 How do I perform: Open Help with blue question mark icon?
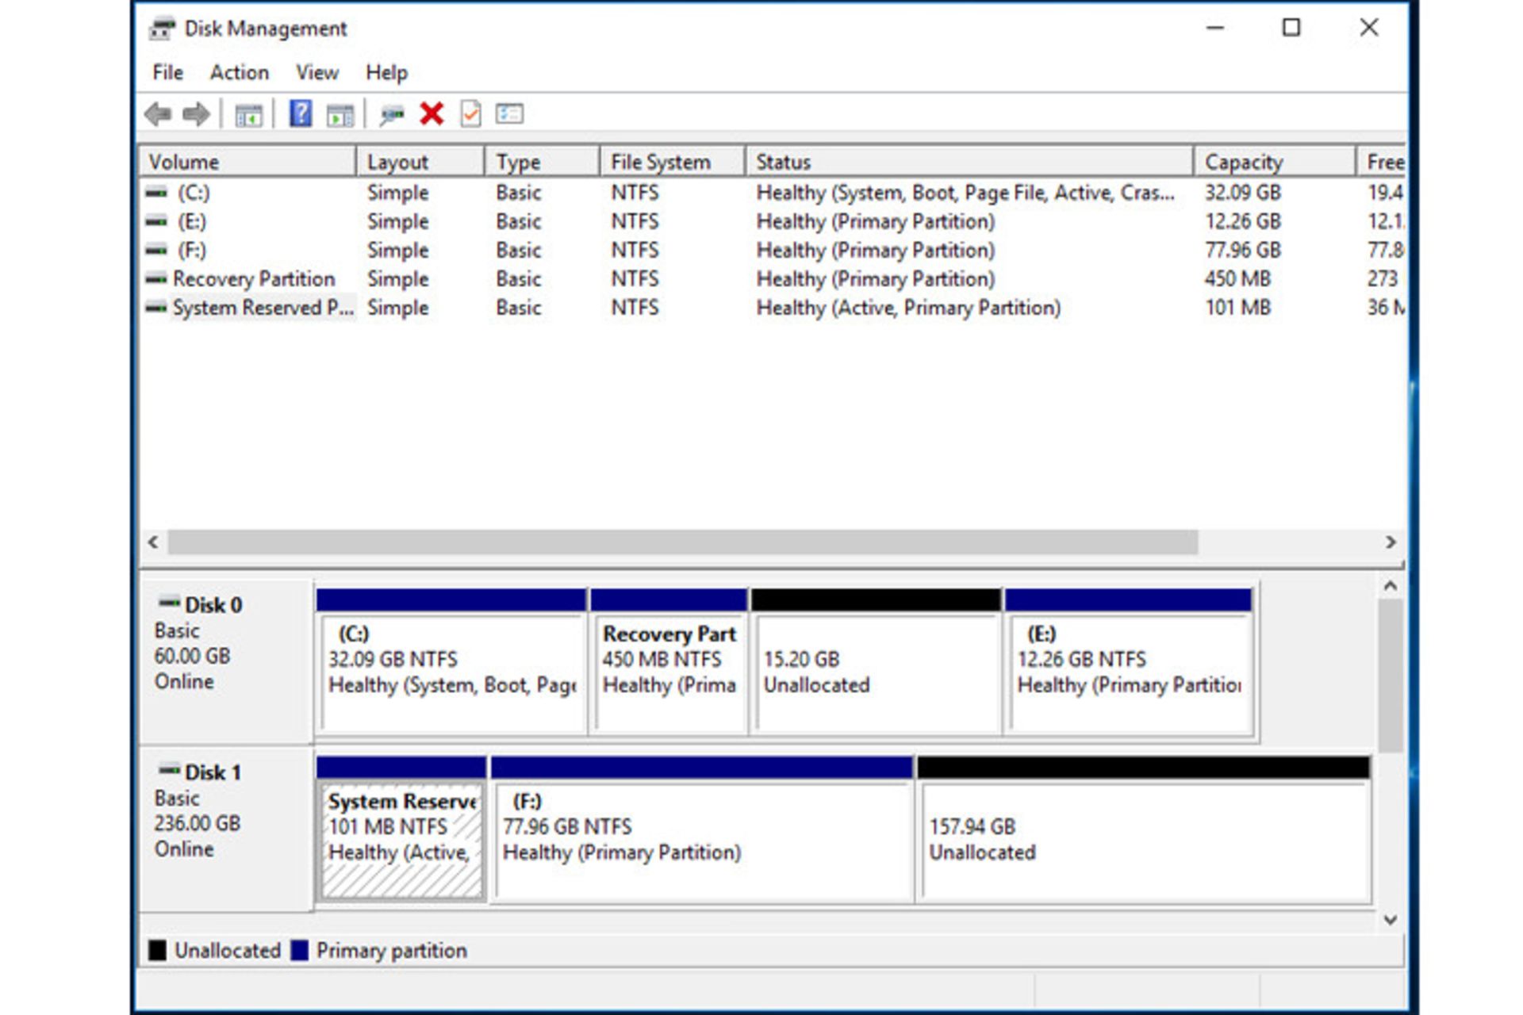[x=301, y=114]
